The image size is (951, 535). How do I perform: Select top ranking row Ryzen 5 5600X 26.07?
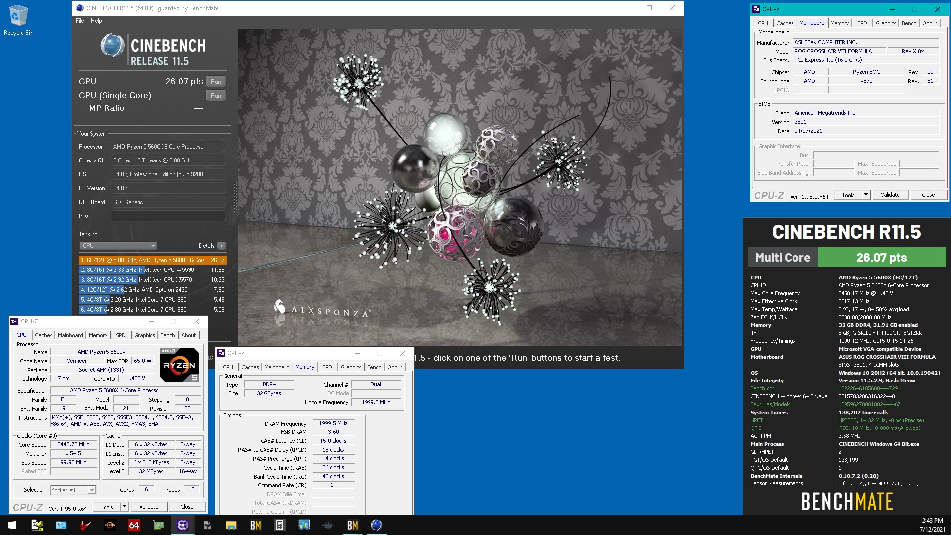pos(153,260)
